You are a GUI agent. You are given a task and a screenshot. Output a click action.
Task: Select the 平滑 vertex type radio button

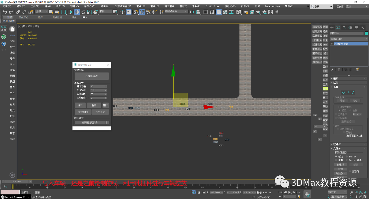click(336, 160)
